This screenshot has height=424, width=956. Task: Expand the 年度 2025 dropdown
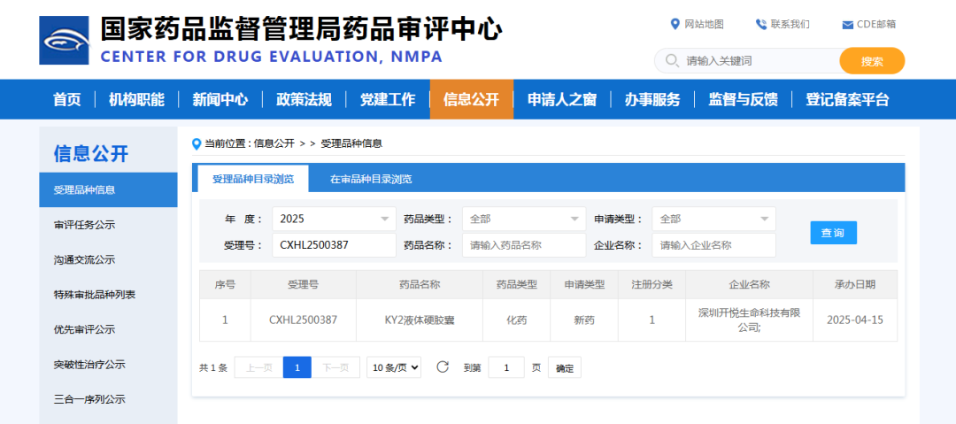tap(334, 219)
